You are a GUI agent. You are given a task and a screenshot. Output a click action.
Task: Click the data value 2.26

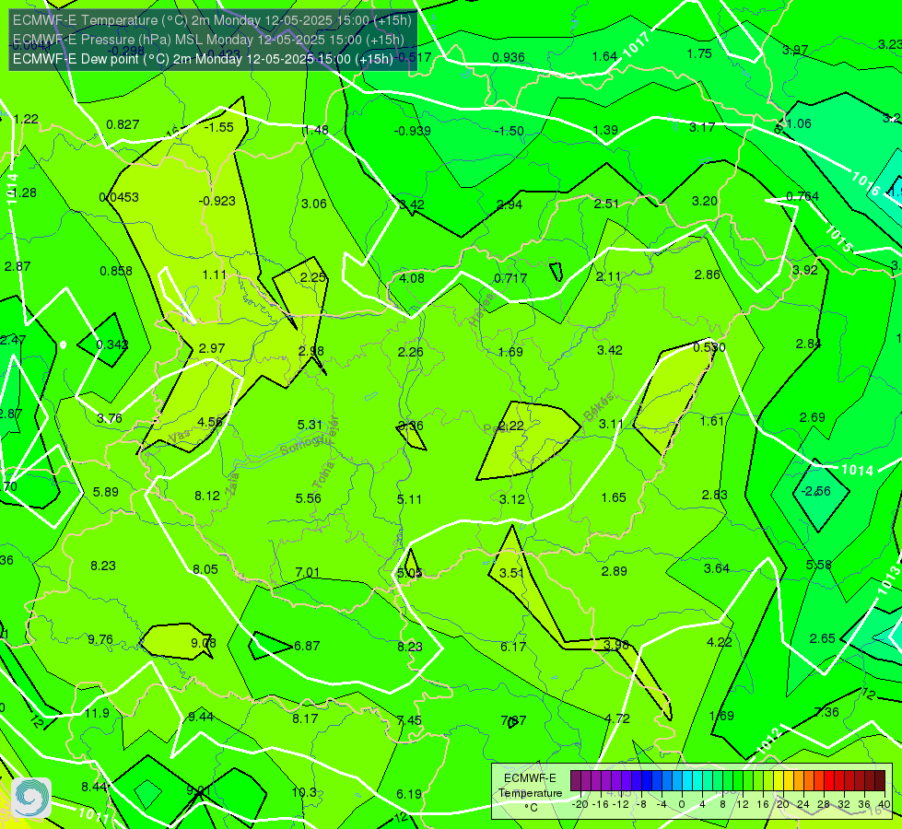[x=411, y=352]
